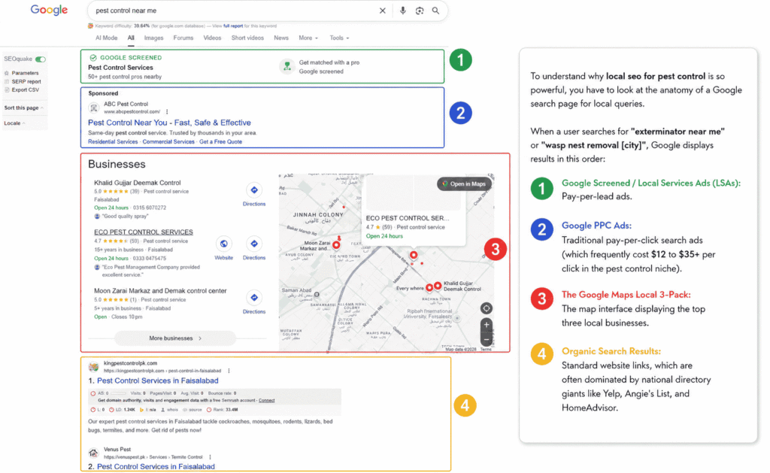Click the "Good quality spray" review snippet
This screenshot has height=473, width=770.
125,216
